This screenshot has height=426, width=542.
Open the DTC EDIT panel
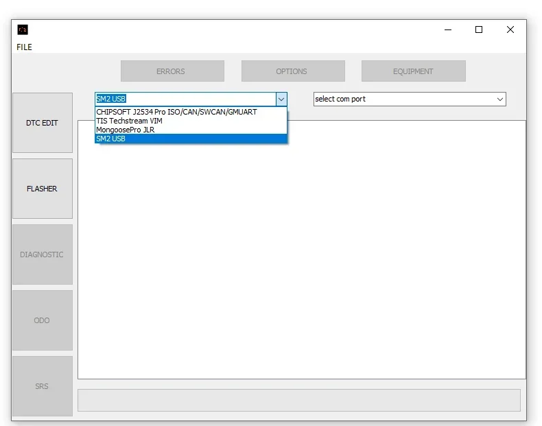(43, 123)
